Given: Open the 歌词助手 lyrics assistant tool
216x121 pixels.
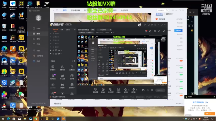Looking at the screenshot, I should (72, 86).
